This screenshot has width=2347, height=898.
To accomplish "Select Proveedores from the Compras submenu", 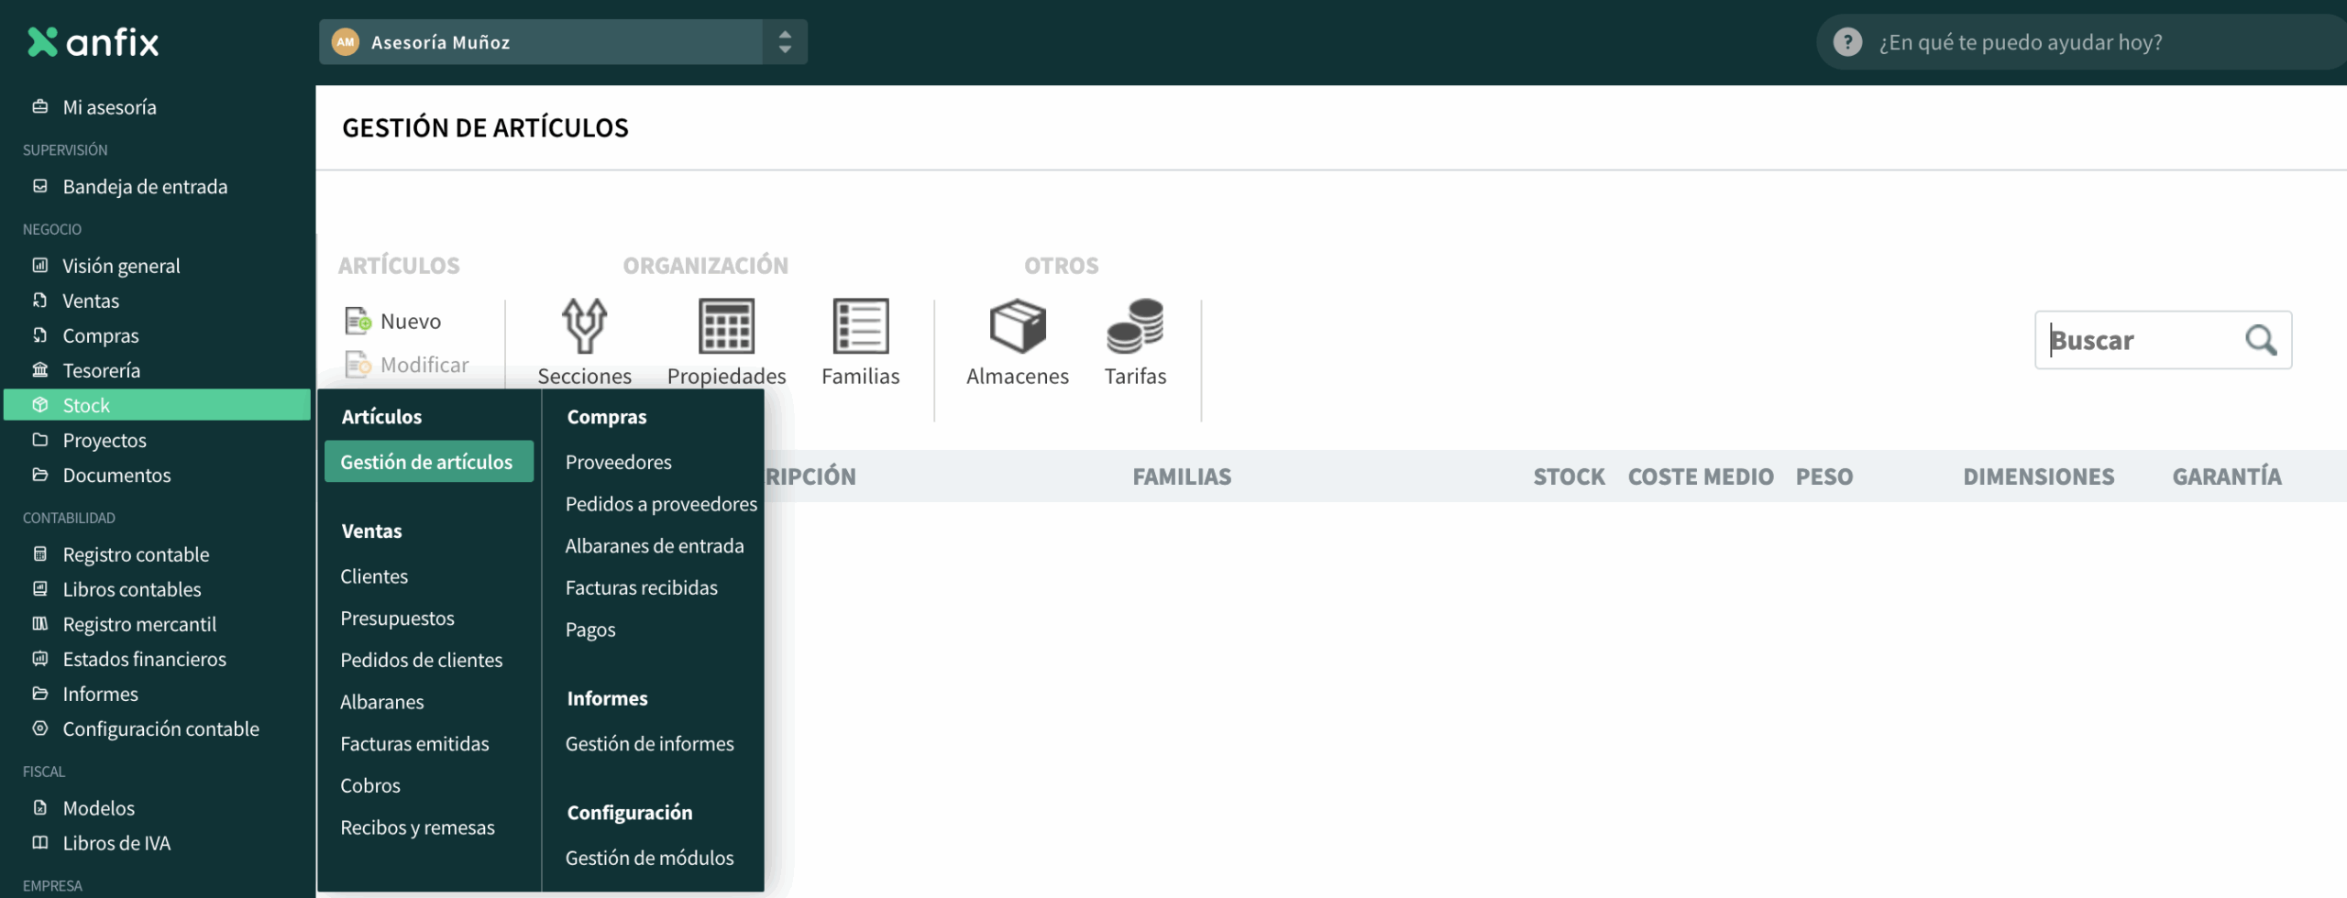I will pos(618,462).
